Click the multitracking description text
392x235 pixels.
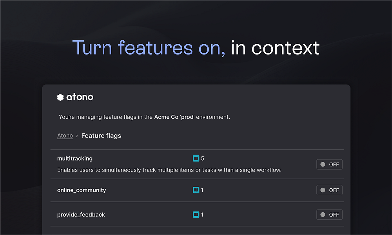(169, 170)
